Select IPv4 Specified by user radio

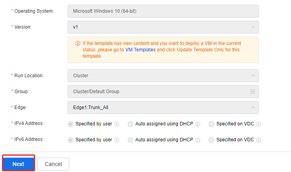tap(70, 124)
